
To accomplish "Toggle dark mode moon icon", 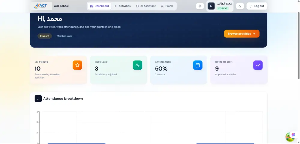I will click(240, 6).
